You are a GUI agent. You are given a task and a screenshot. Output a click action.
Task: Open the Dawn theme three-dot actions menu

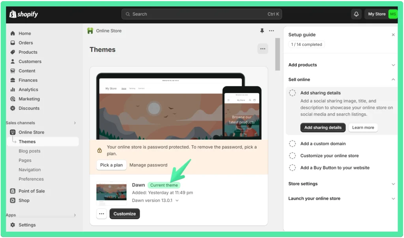(x=101, y=214)
